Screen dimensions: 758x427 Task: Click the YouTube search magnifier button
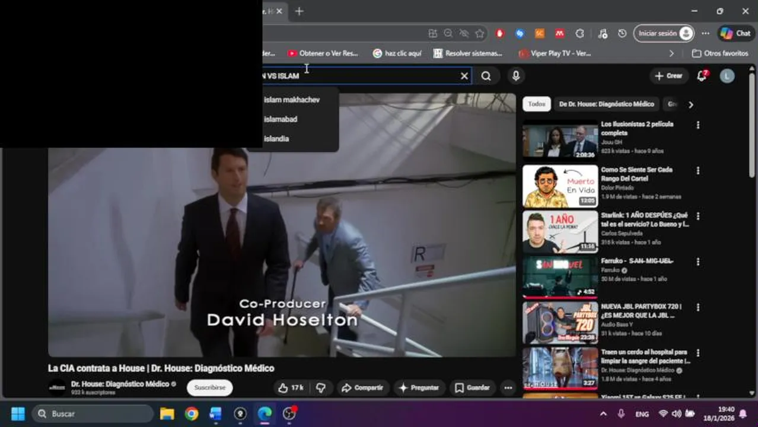[x=486, y=76]
